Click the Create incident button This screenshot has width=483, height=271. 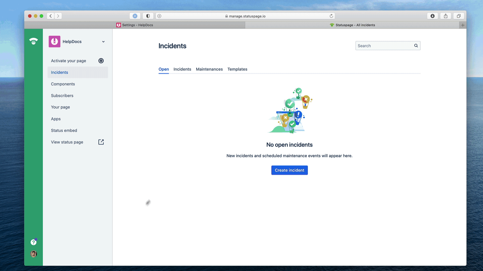(x=289, y=170)
